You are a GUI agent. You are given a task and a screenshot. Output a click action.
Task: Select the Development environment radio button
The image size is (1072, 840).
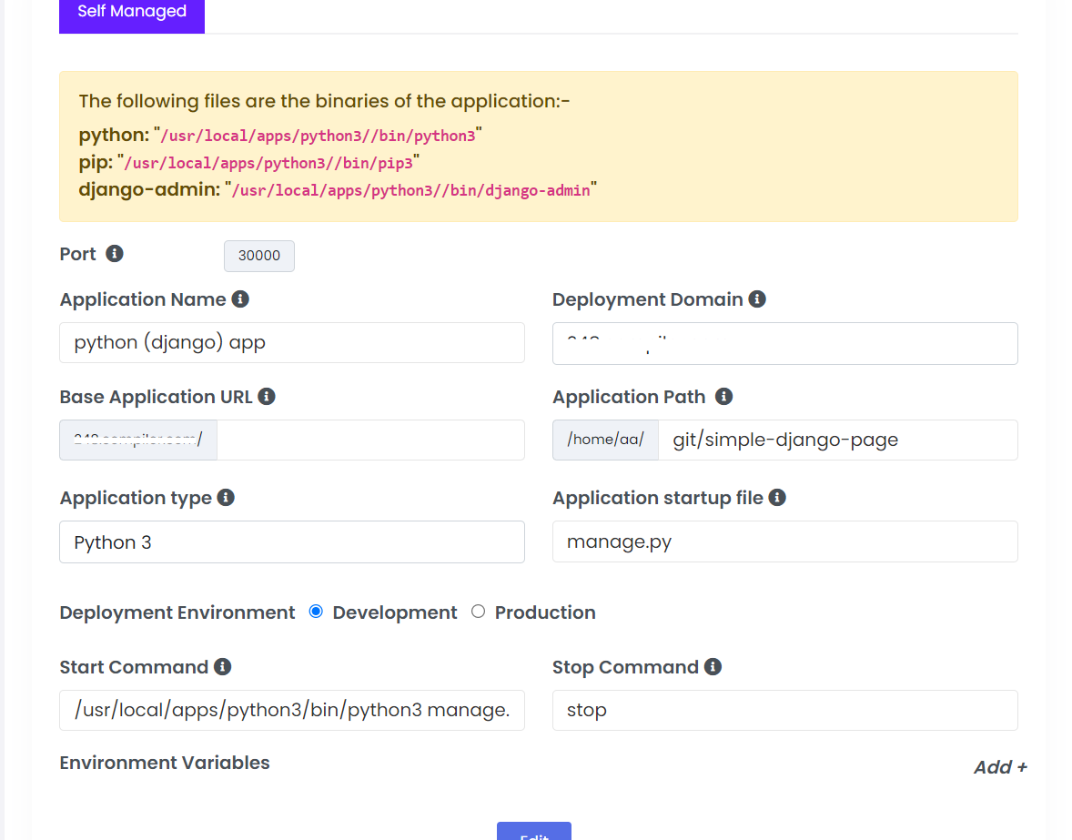coord(316,612)
